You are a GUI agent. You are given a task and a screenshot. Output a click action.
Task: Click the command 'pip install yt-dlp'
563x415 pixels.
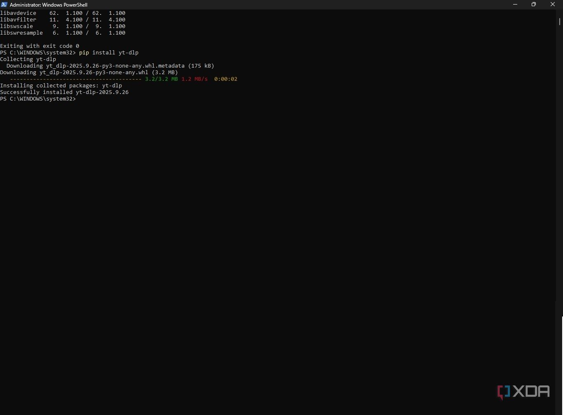[109, 53]
